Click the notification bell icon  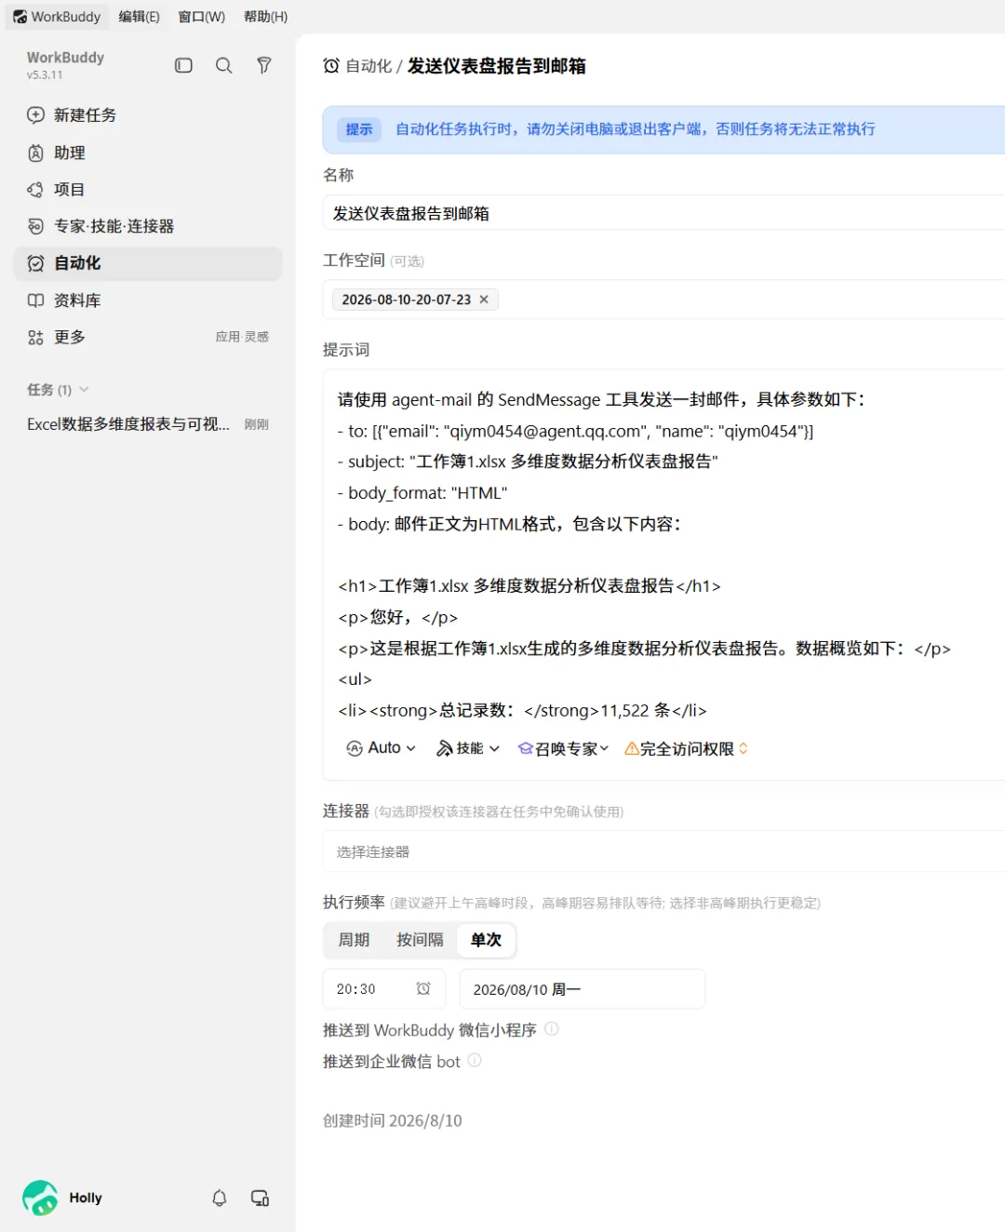click(220, 1199)
